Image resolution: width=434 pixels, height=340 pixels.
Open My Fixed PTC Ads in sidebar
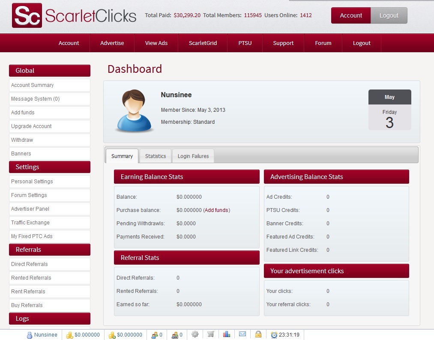pos(50,236)
